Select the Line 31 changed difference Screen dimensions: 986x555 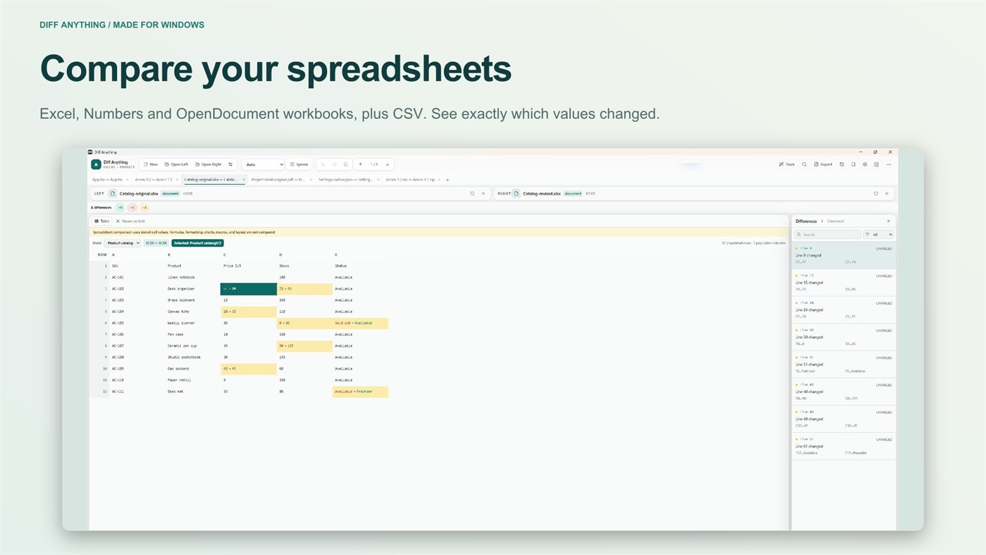pos(844,364)
